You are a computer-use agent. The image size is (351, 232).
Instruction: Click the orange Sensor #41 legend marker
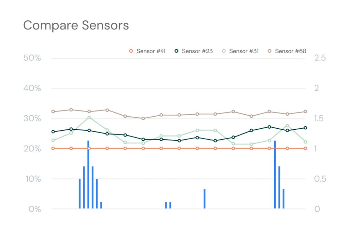click(131, 51)
